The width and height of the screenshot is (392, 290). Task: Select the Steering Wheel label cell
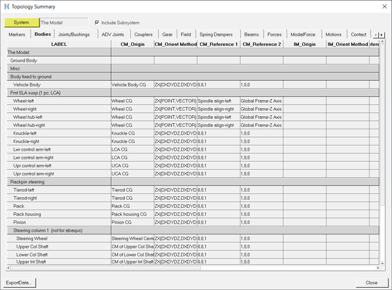(x=59, y=239)
